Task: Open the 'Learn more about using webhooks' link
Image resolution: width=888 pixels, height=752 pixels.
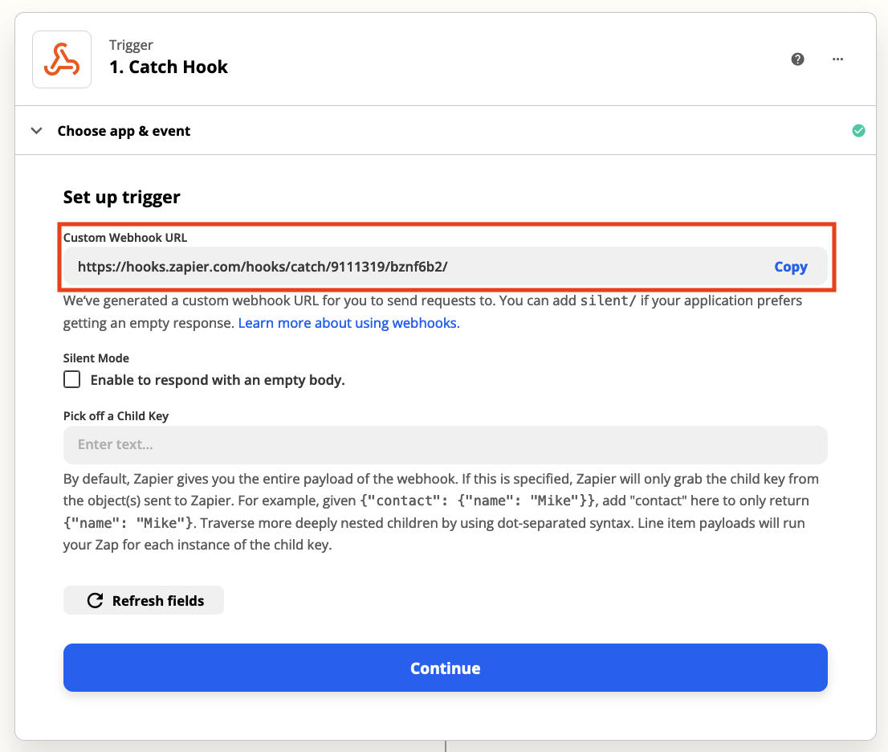Action: [x=348, y=322]
